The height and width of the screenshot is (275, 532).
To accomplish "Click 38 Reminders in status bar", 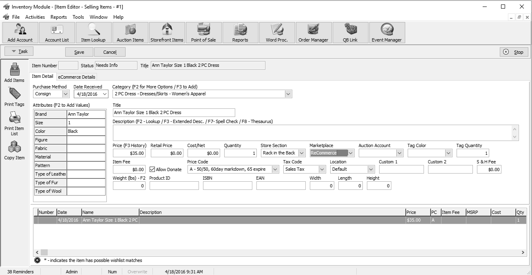I will point(20,272).
